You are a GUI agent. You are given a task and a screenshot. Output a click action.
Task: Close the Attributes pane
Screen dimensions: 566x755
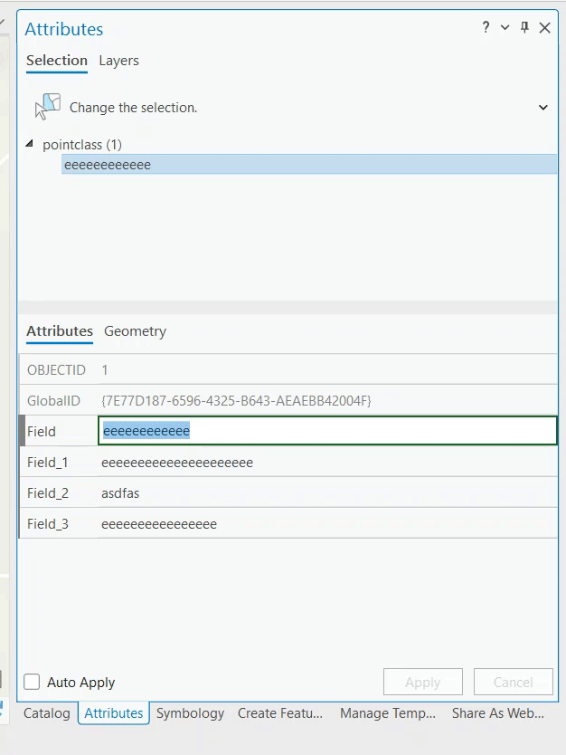pyautogui.click(x=544, y=28)
